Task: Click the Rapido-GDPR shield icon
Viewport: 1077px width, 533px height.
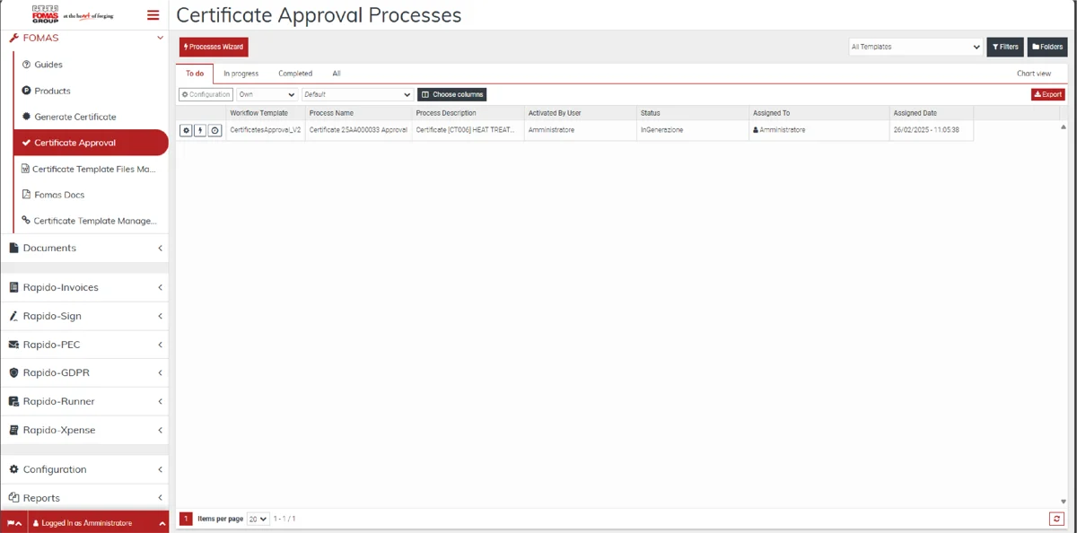Action: pyautogui.click(x=13, y=373)
